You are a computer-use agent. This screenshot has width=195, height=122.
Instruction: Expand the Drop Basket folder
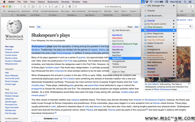[159, 75]
